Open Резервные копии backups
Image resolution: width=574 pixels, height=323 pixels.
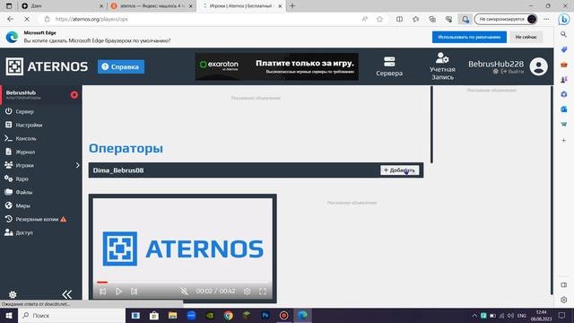point(37,219)
